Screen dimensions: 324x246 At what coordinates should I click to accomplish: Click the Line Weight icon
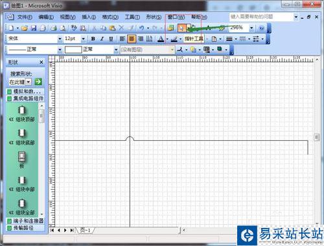[x=229, y=39]
